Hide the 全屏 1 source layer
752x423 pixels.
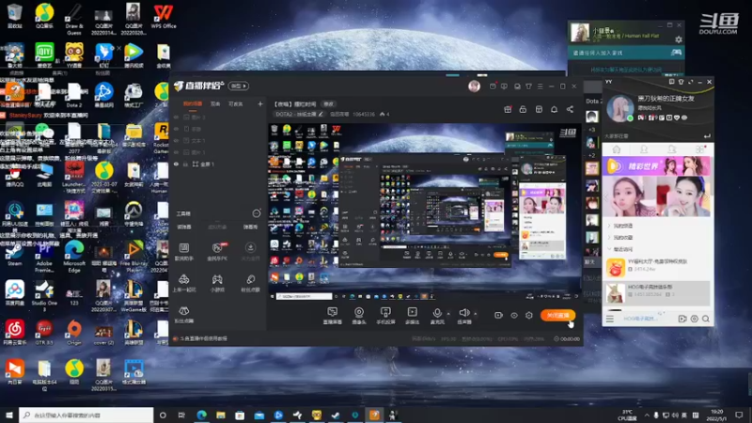pyautogui.click(x=176, y=164)
